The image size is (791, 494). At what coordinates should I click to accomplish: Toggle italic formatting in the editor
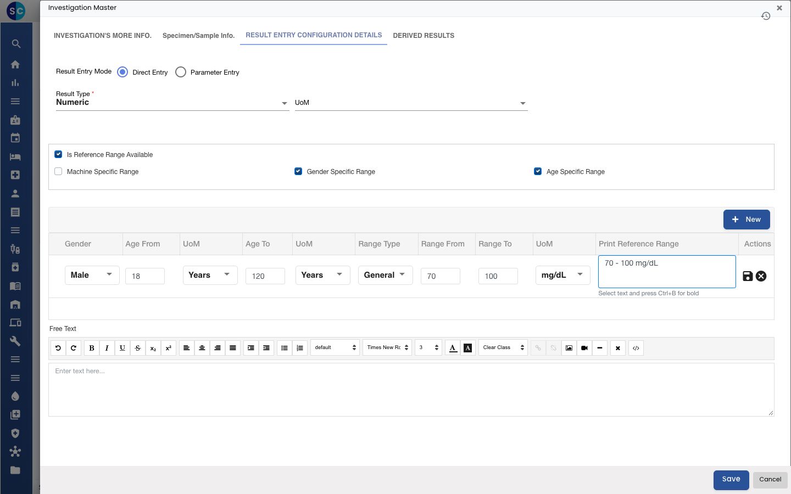(107, 348)
